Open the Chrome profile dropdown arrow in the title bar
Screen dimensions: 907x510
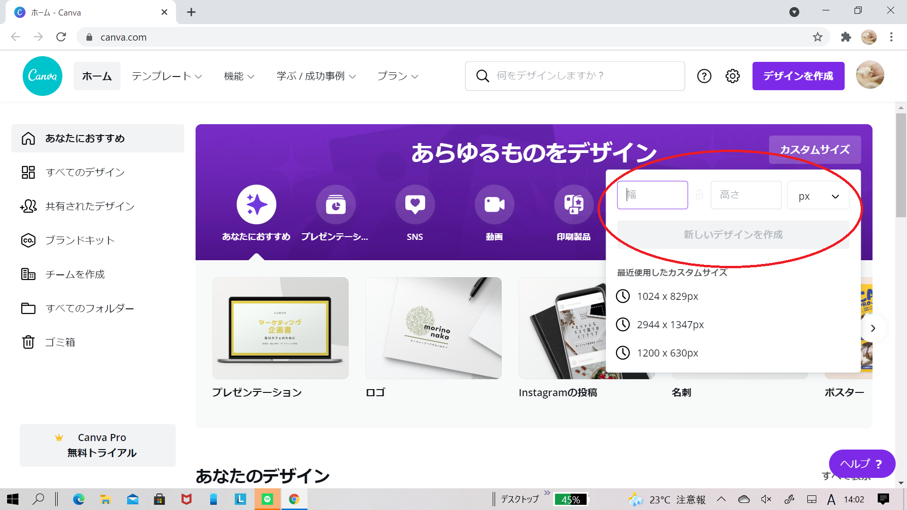(x=794, y=12)
